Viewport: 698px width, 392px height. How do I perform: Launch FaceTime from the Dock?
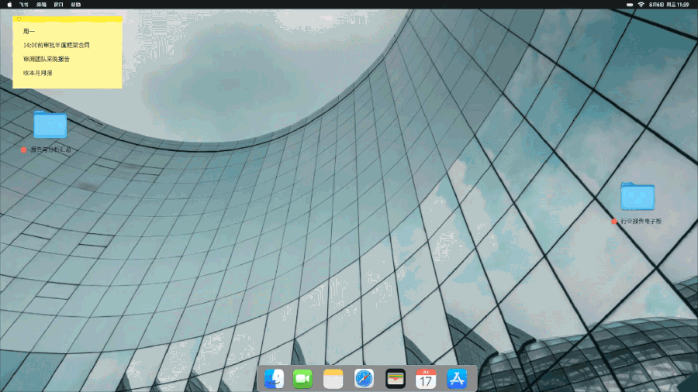tap(302, 379)
